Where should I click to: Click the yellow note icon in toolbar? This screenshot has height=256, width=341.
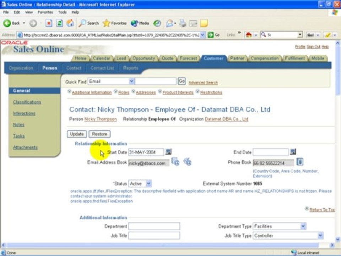tap(204, 23)
